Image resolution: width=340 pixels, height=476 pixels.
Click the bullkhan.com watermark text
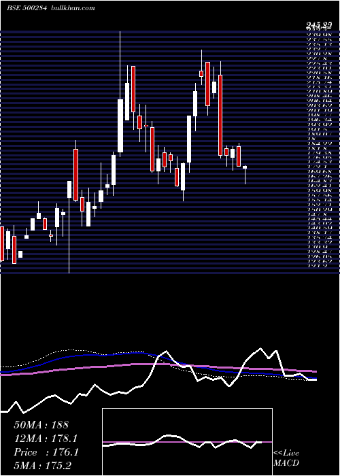point(72,8)
